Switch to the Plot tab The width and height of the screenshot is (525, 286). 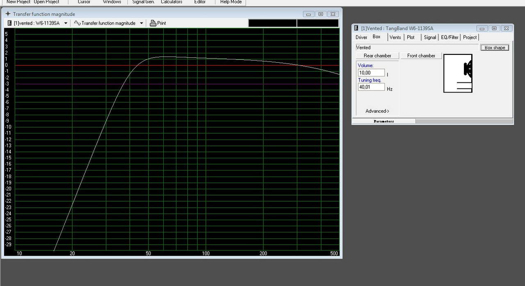click(411, 37)
